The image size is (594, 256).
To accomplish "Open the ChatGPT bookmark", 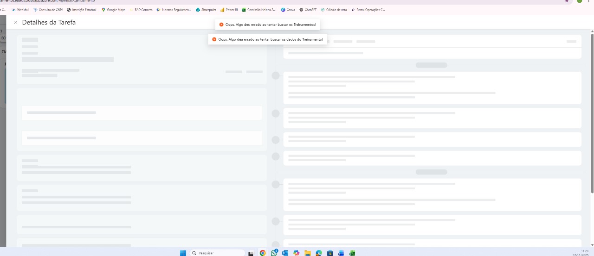I will (308, 10).
